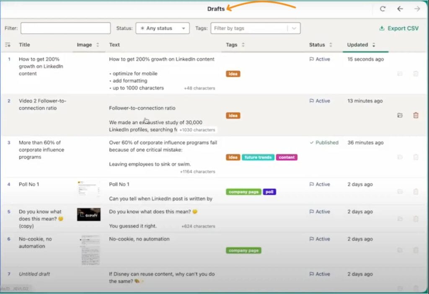This screenshot has width=429, height=294.
Task: Click the green 'company page' tag chip
Action: (x=243, y=191)
